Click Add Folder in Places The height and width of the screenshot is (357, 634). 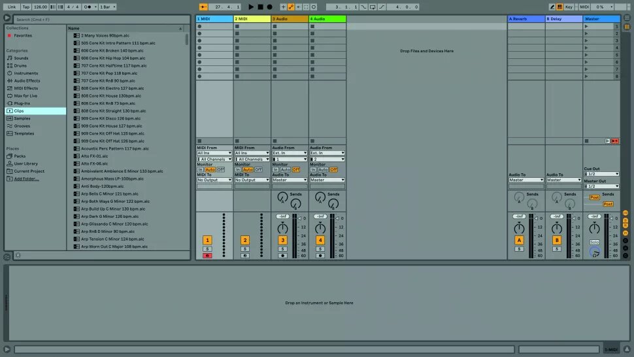26,178
